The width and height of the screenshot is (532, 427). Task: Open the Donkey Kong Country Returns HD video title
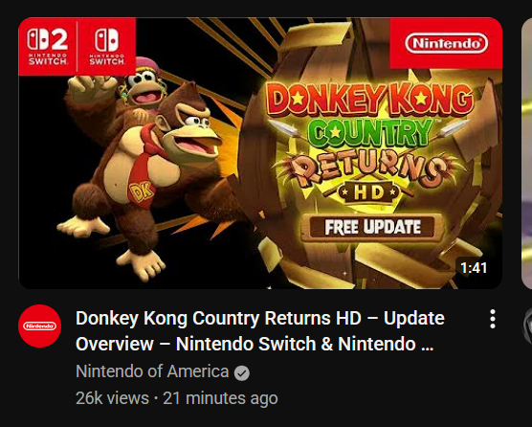coord(260,331)
